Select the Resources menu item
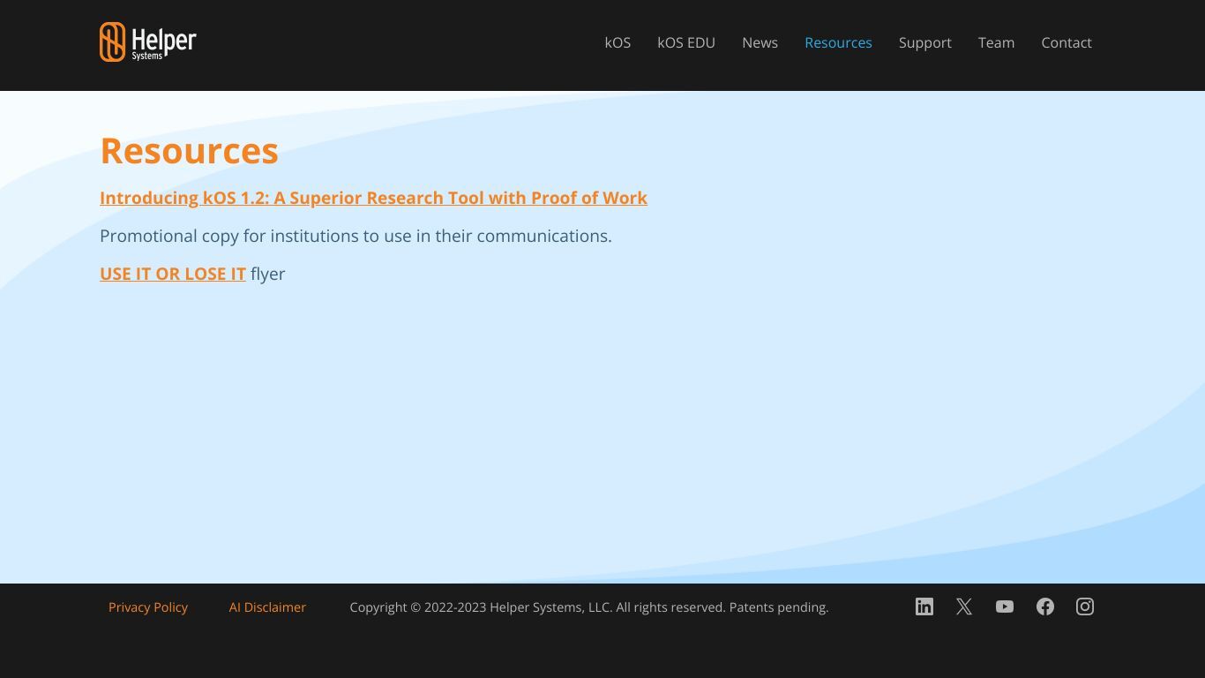The width and height of the screenshot is (1205, 678). 838,42
